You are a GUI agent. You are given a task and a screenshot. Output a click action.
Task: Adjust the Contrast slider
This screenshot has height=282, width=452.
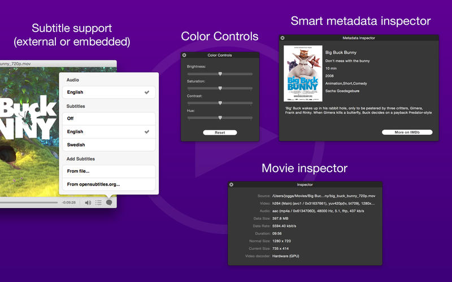pos(220,103)
